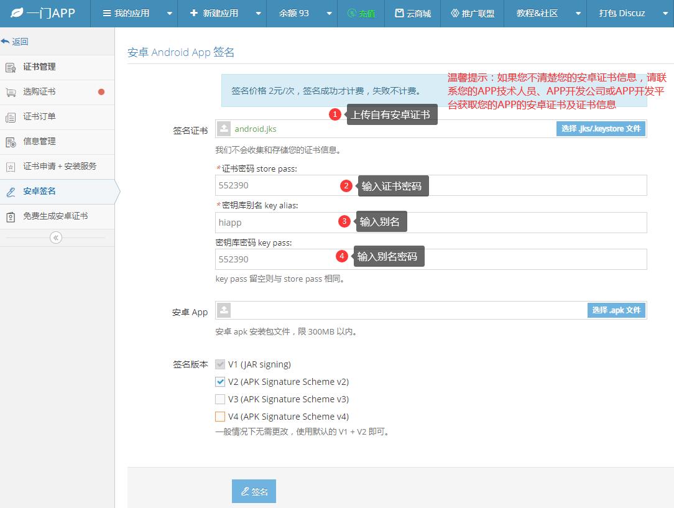674x508 pixels.
Task: Click upload icon beside android.jks
Action: point(223,129)
